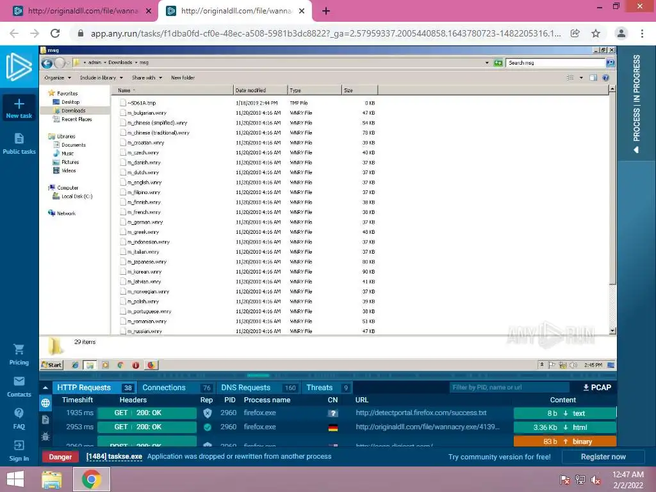Select the debug bug icon in bottom panel
The image size is (656, 492).
45,436
